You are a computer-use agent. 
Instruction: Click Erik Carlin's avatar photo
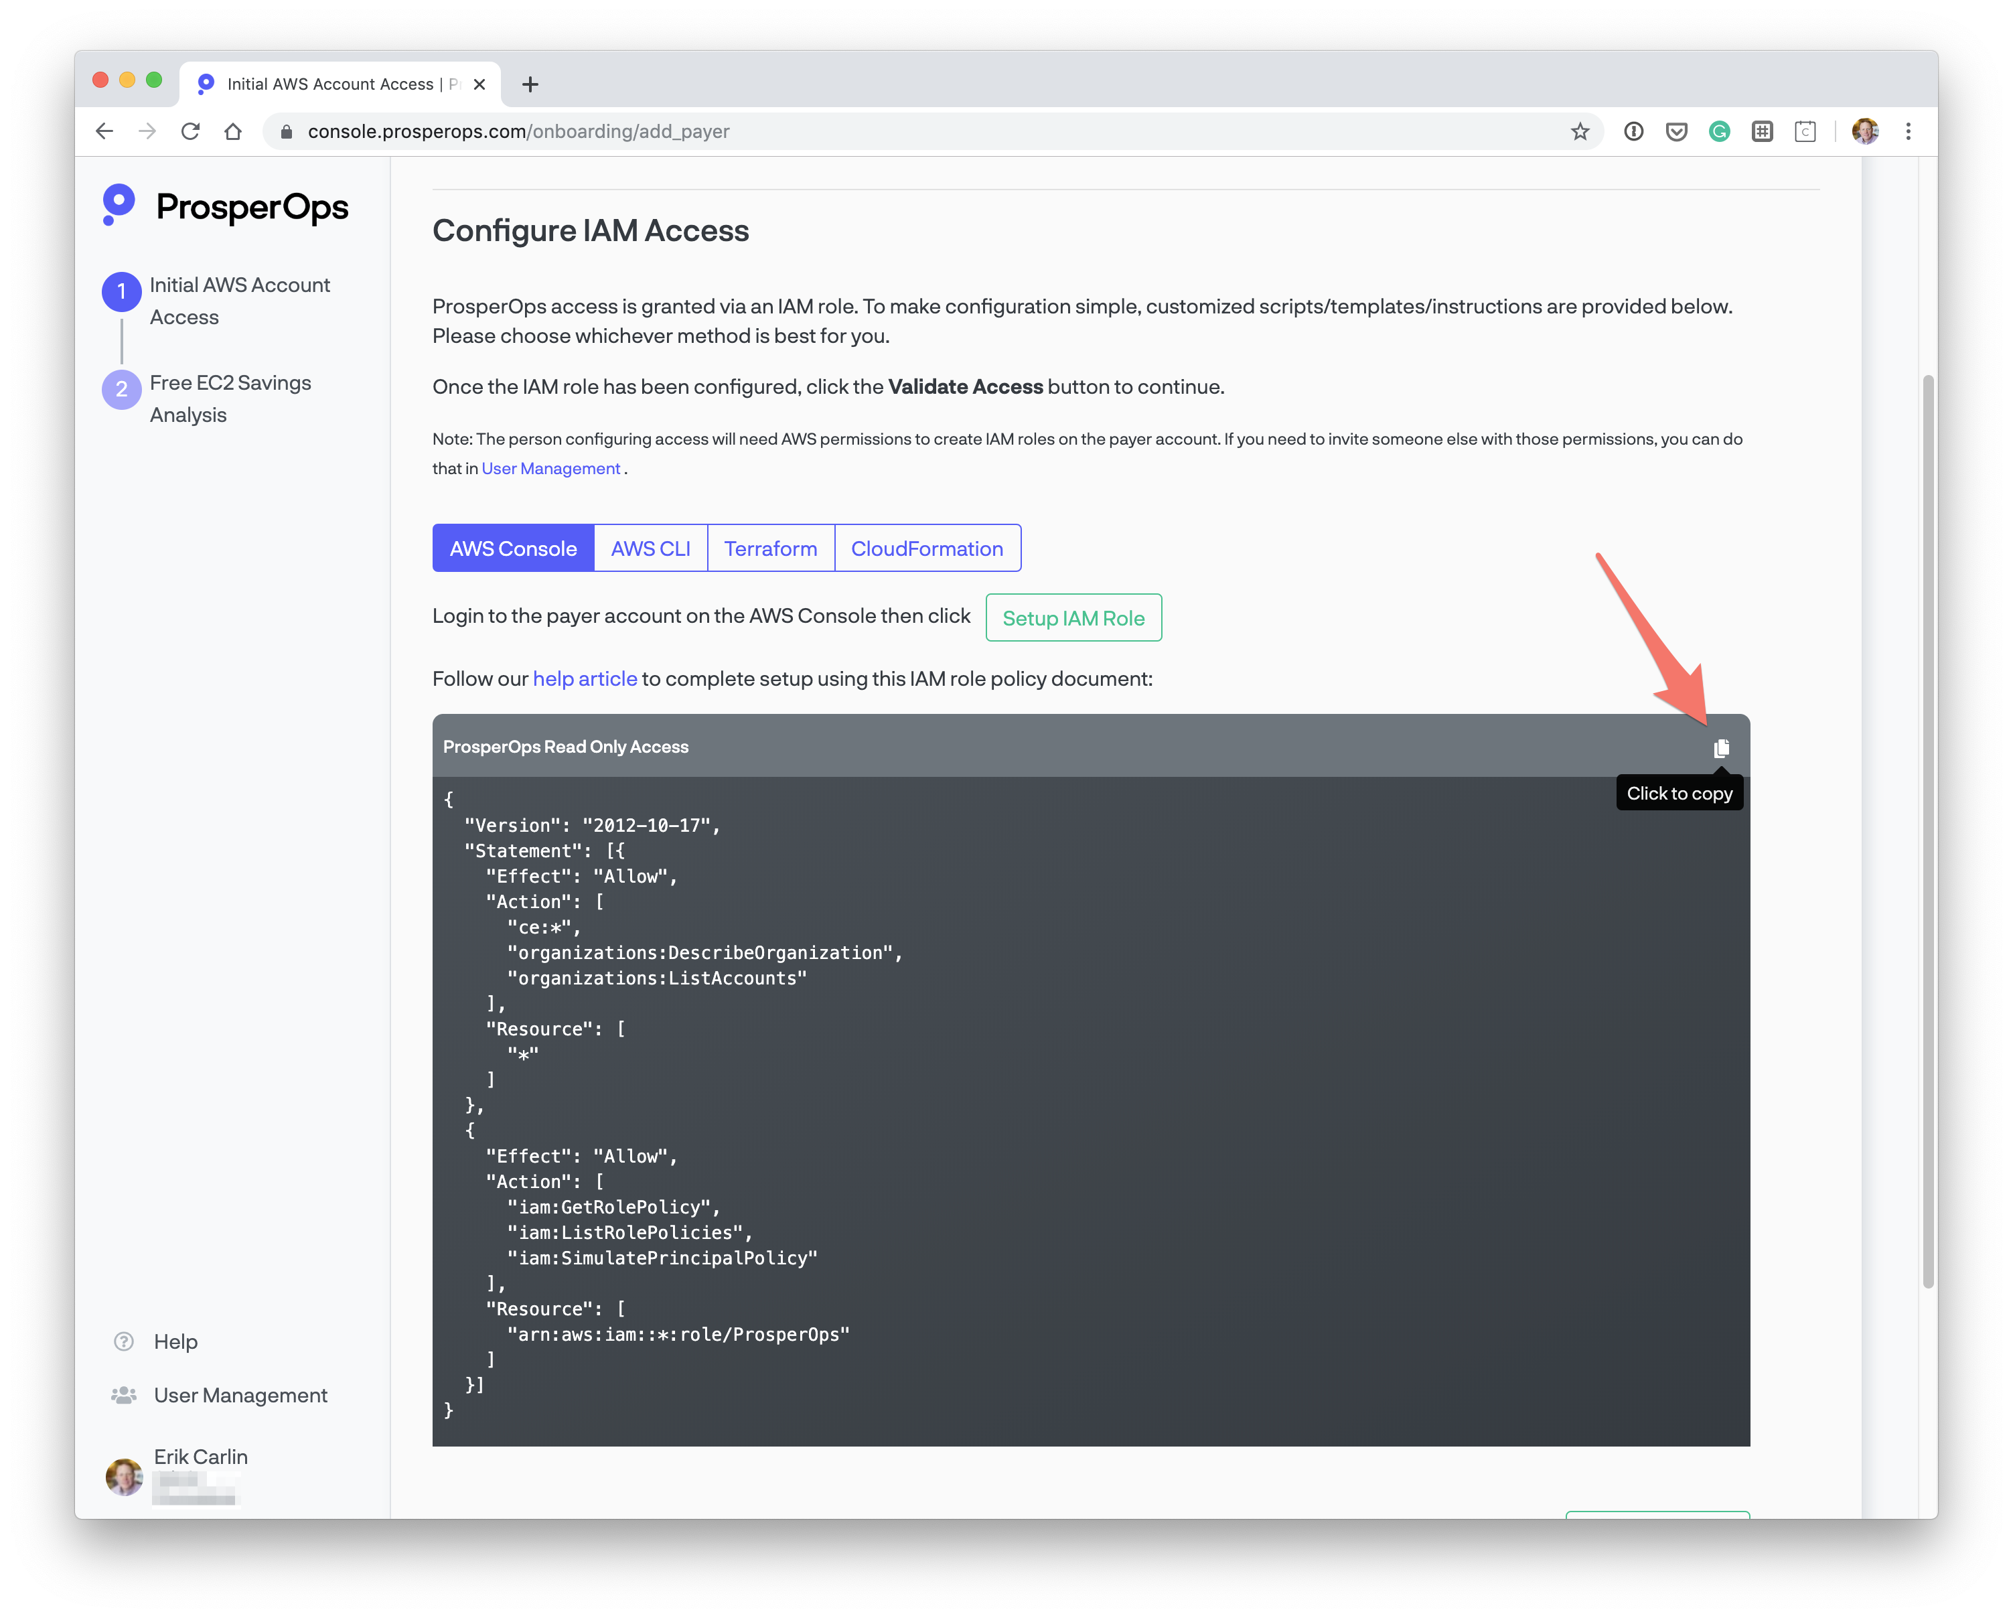(x=124, y=1477)
